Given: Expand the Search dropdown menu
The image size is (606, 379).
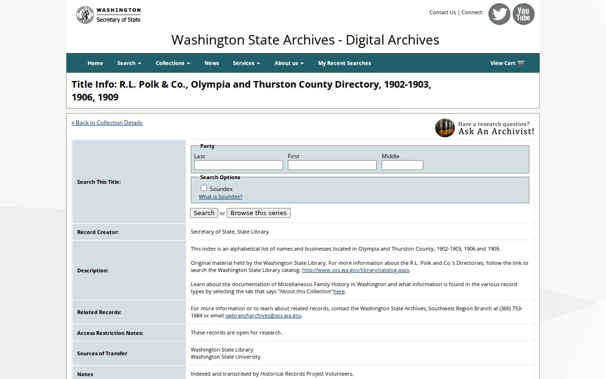Looking at the screenshot, I should tap(129, 63).
